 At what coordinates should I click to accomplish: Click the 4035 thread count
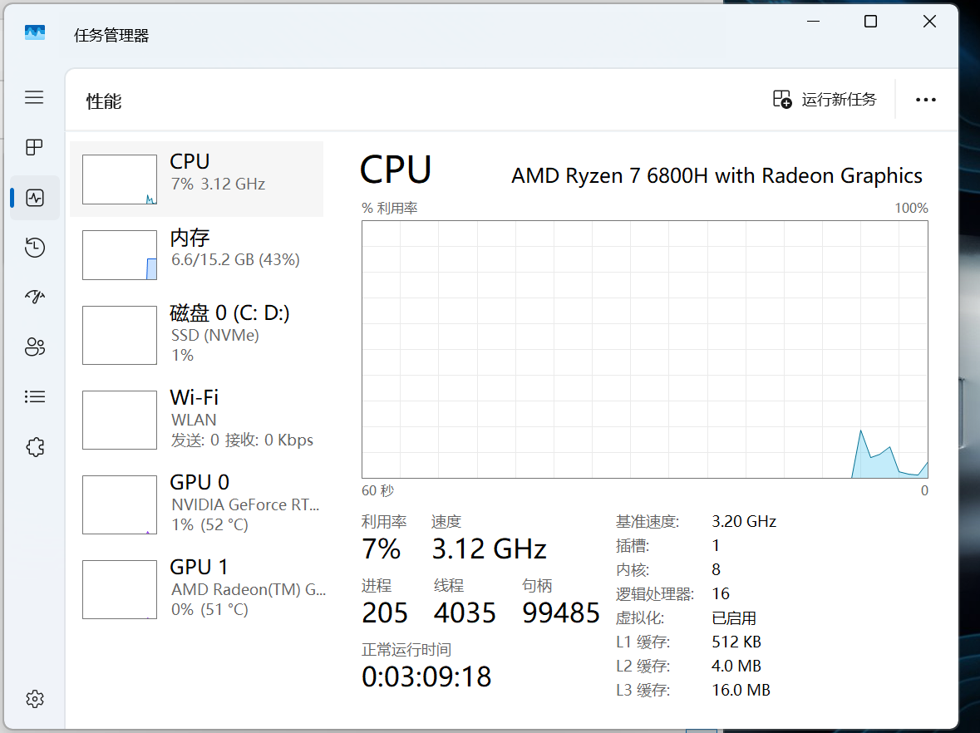point(465,613)
